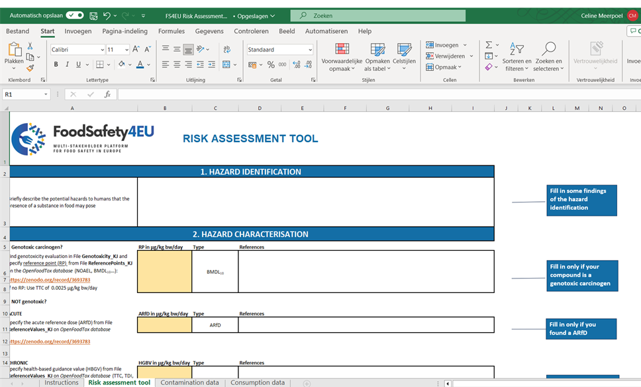Click the percent style icon
The height and width of the screenshot is (387, 641).
click(x=271, y=65)
